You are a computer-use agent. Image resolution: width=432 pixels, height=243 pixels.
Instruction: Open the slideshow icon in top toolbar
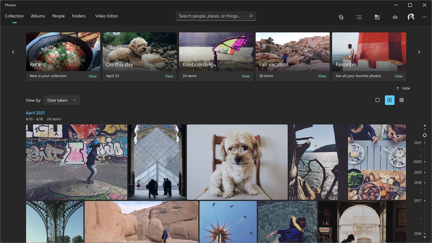pos(341,17)
